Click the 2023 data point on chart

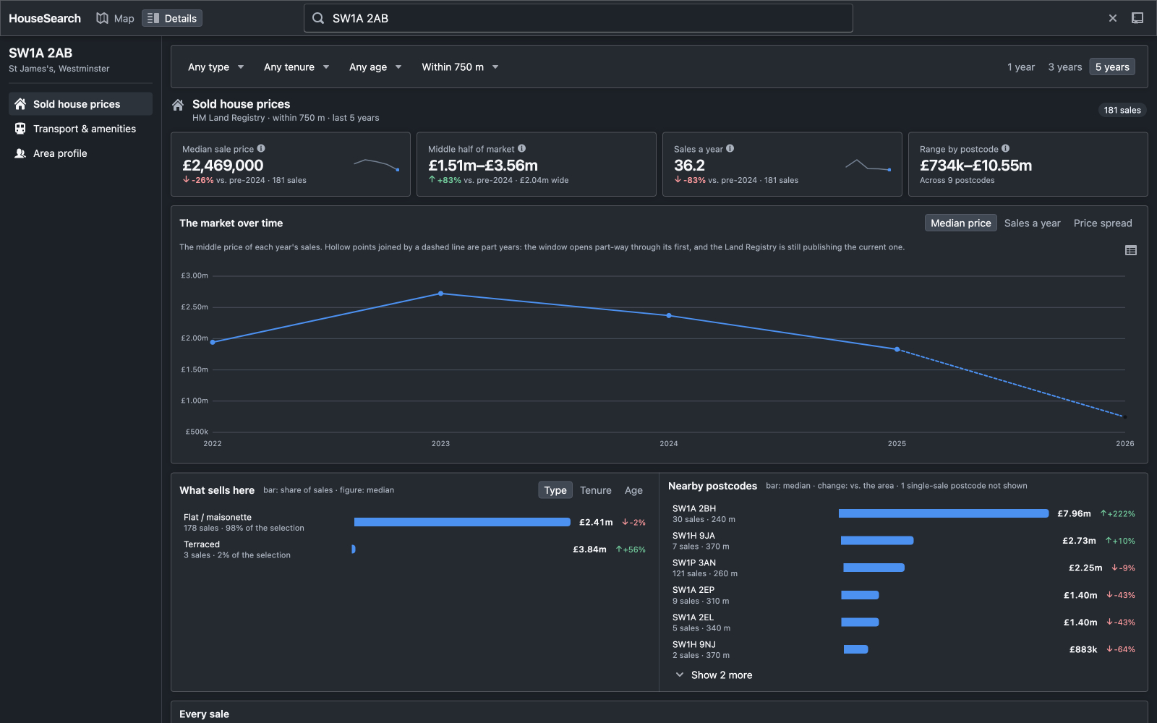coord(441,294)
